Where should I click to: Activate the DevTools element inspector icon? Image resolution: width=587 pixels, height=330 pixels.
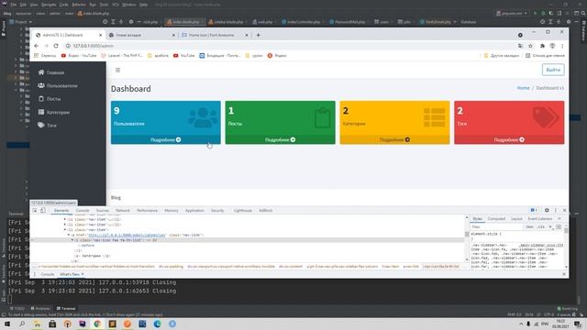coord(35,210)
